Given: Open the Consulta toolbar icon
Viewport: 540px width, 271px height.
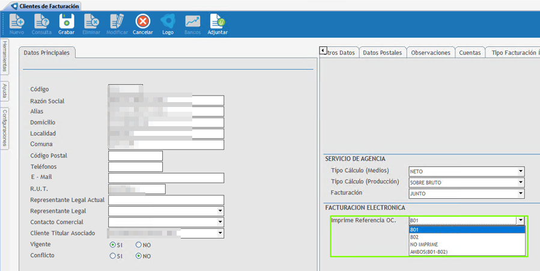Looking at the screenshot, I should pyautogui.click(x=41, y=22).
